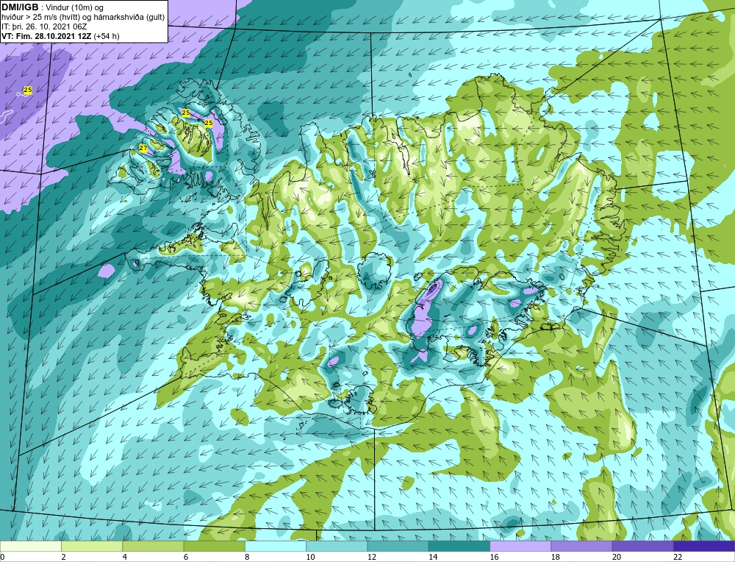735x562 pixels.
Task: Click the legend scale value 2
Action: [x=63, y=557]
